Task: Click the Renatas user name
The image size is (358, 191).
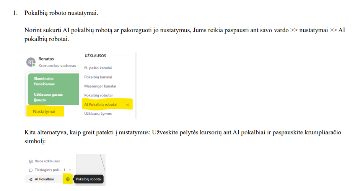Action: (x=46, y=59)
